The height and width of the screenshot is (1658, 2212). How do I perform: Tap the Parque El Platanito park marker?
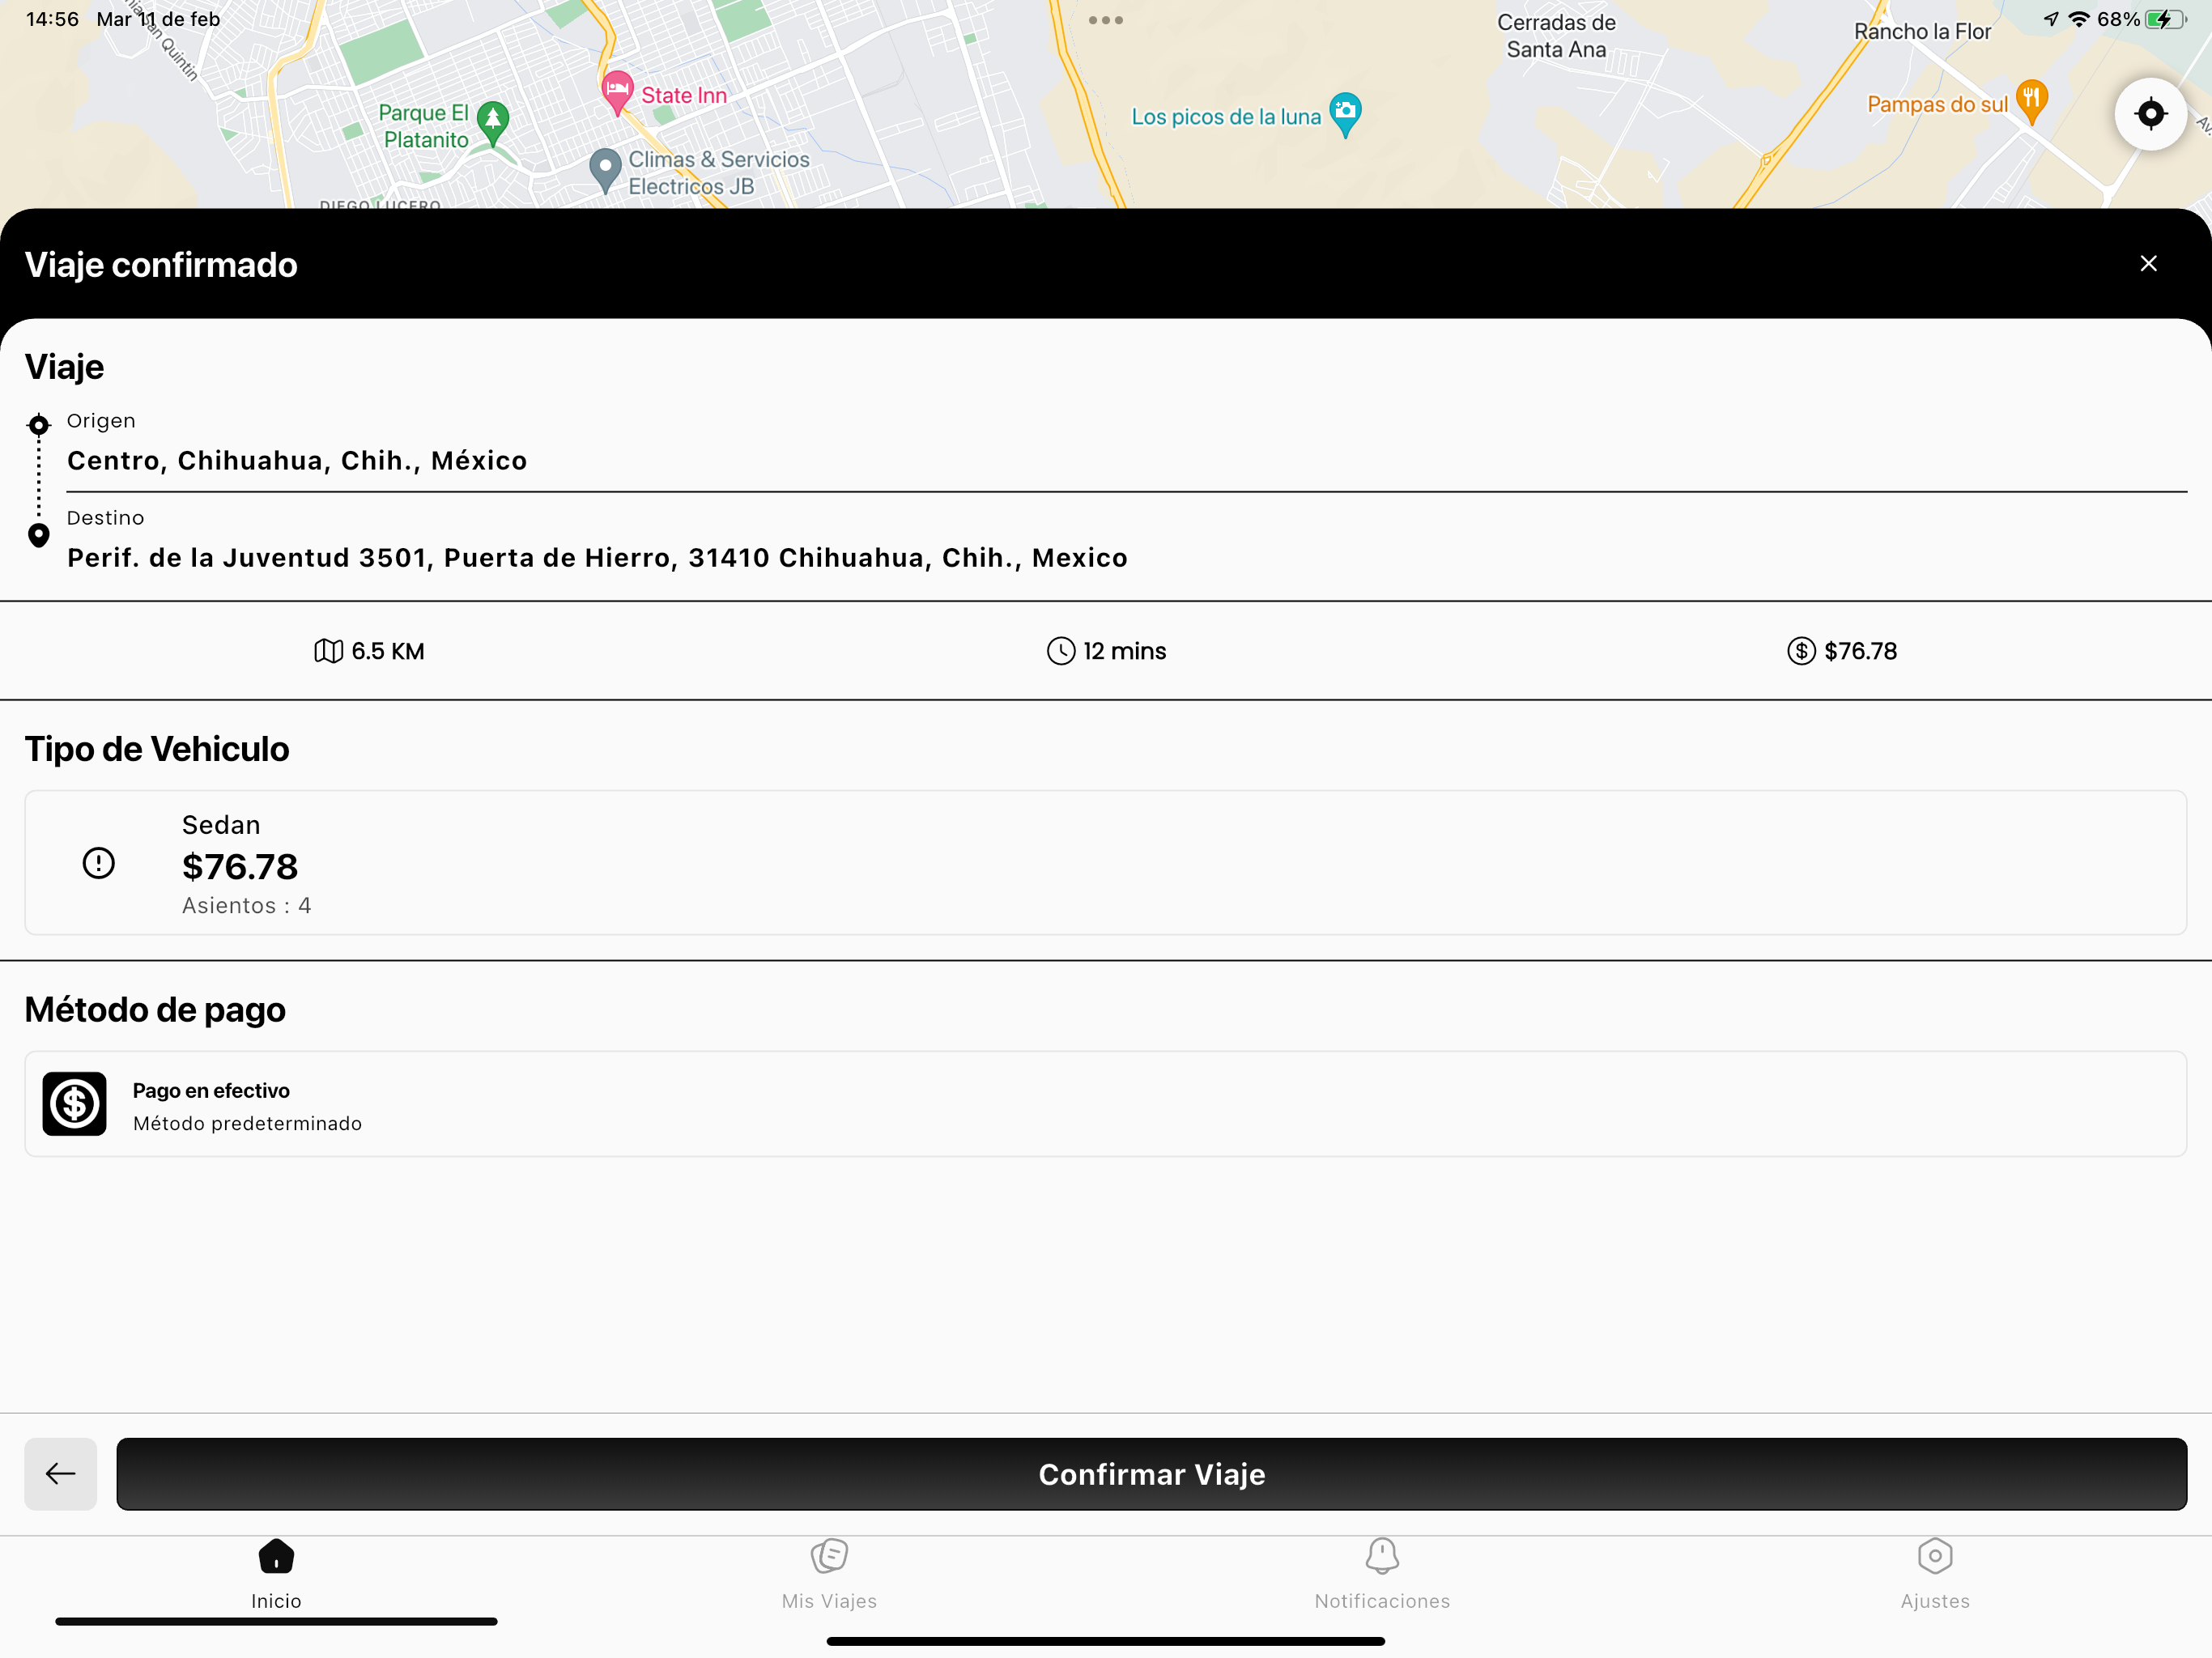tap(492, 122)
